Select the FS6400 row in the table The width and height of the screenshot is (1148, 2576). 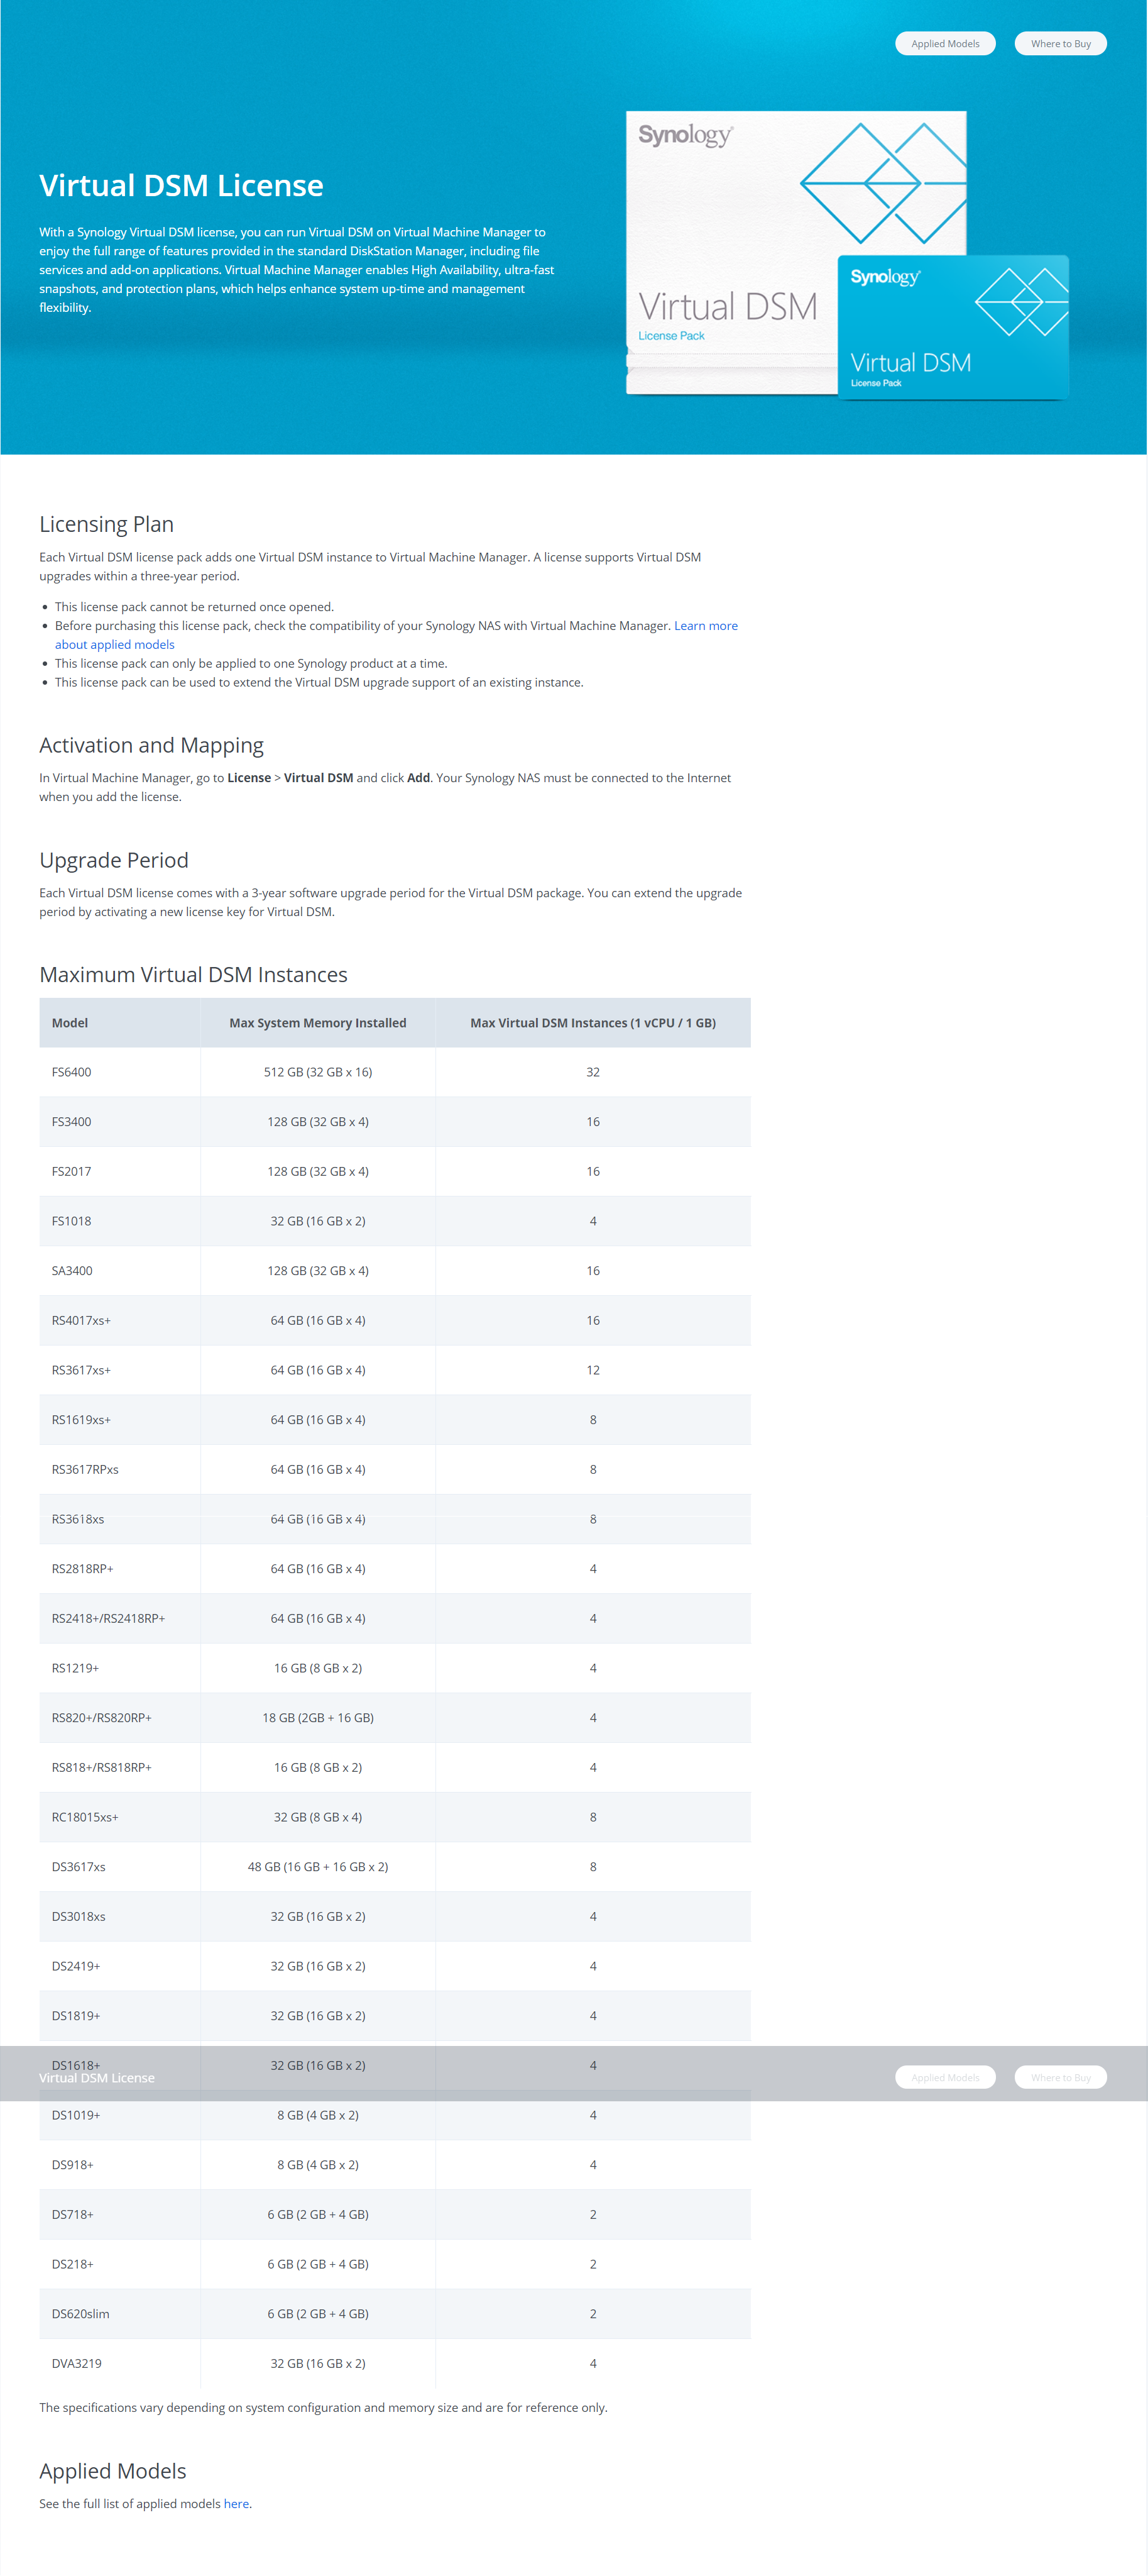point(393,1071)
